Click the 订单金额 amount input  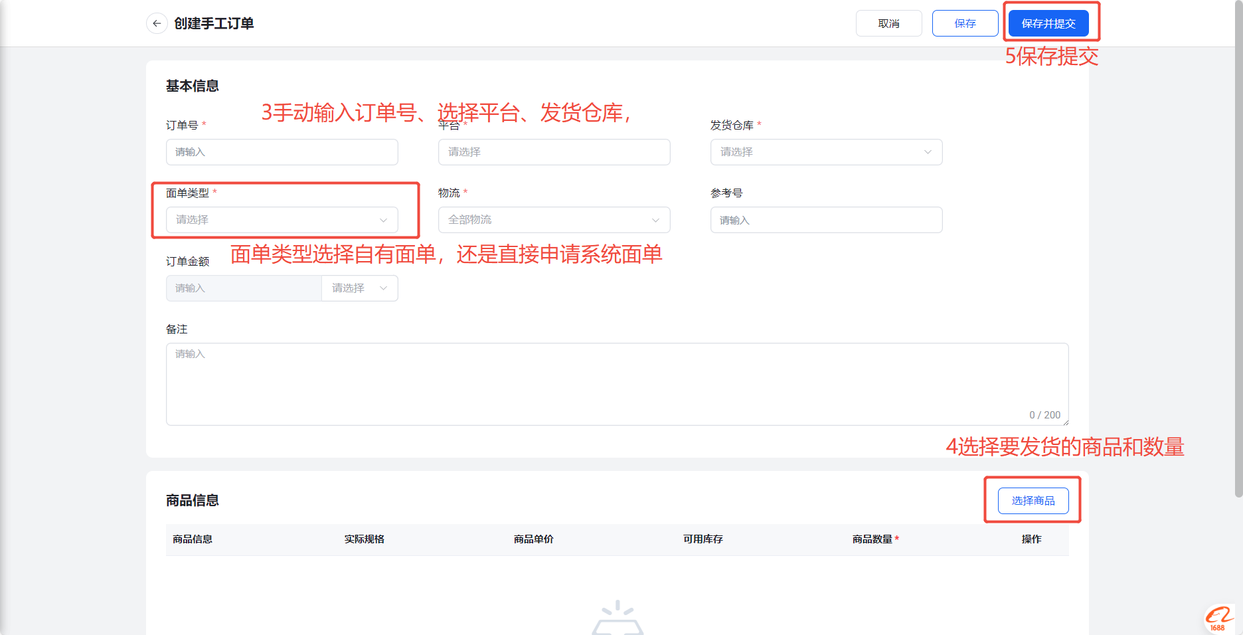click(x=244, y=288)
